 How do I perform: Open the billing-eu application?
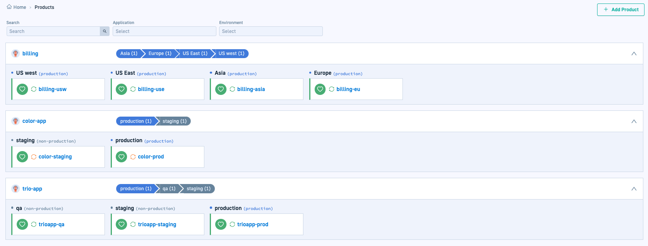[x=348, y=89]
